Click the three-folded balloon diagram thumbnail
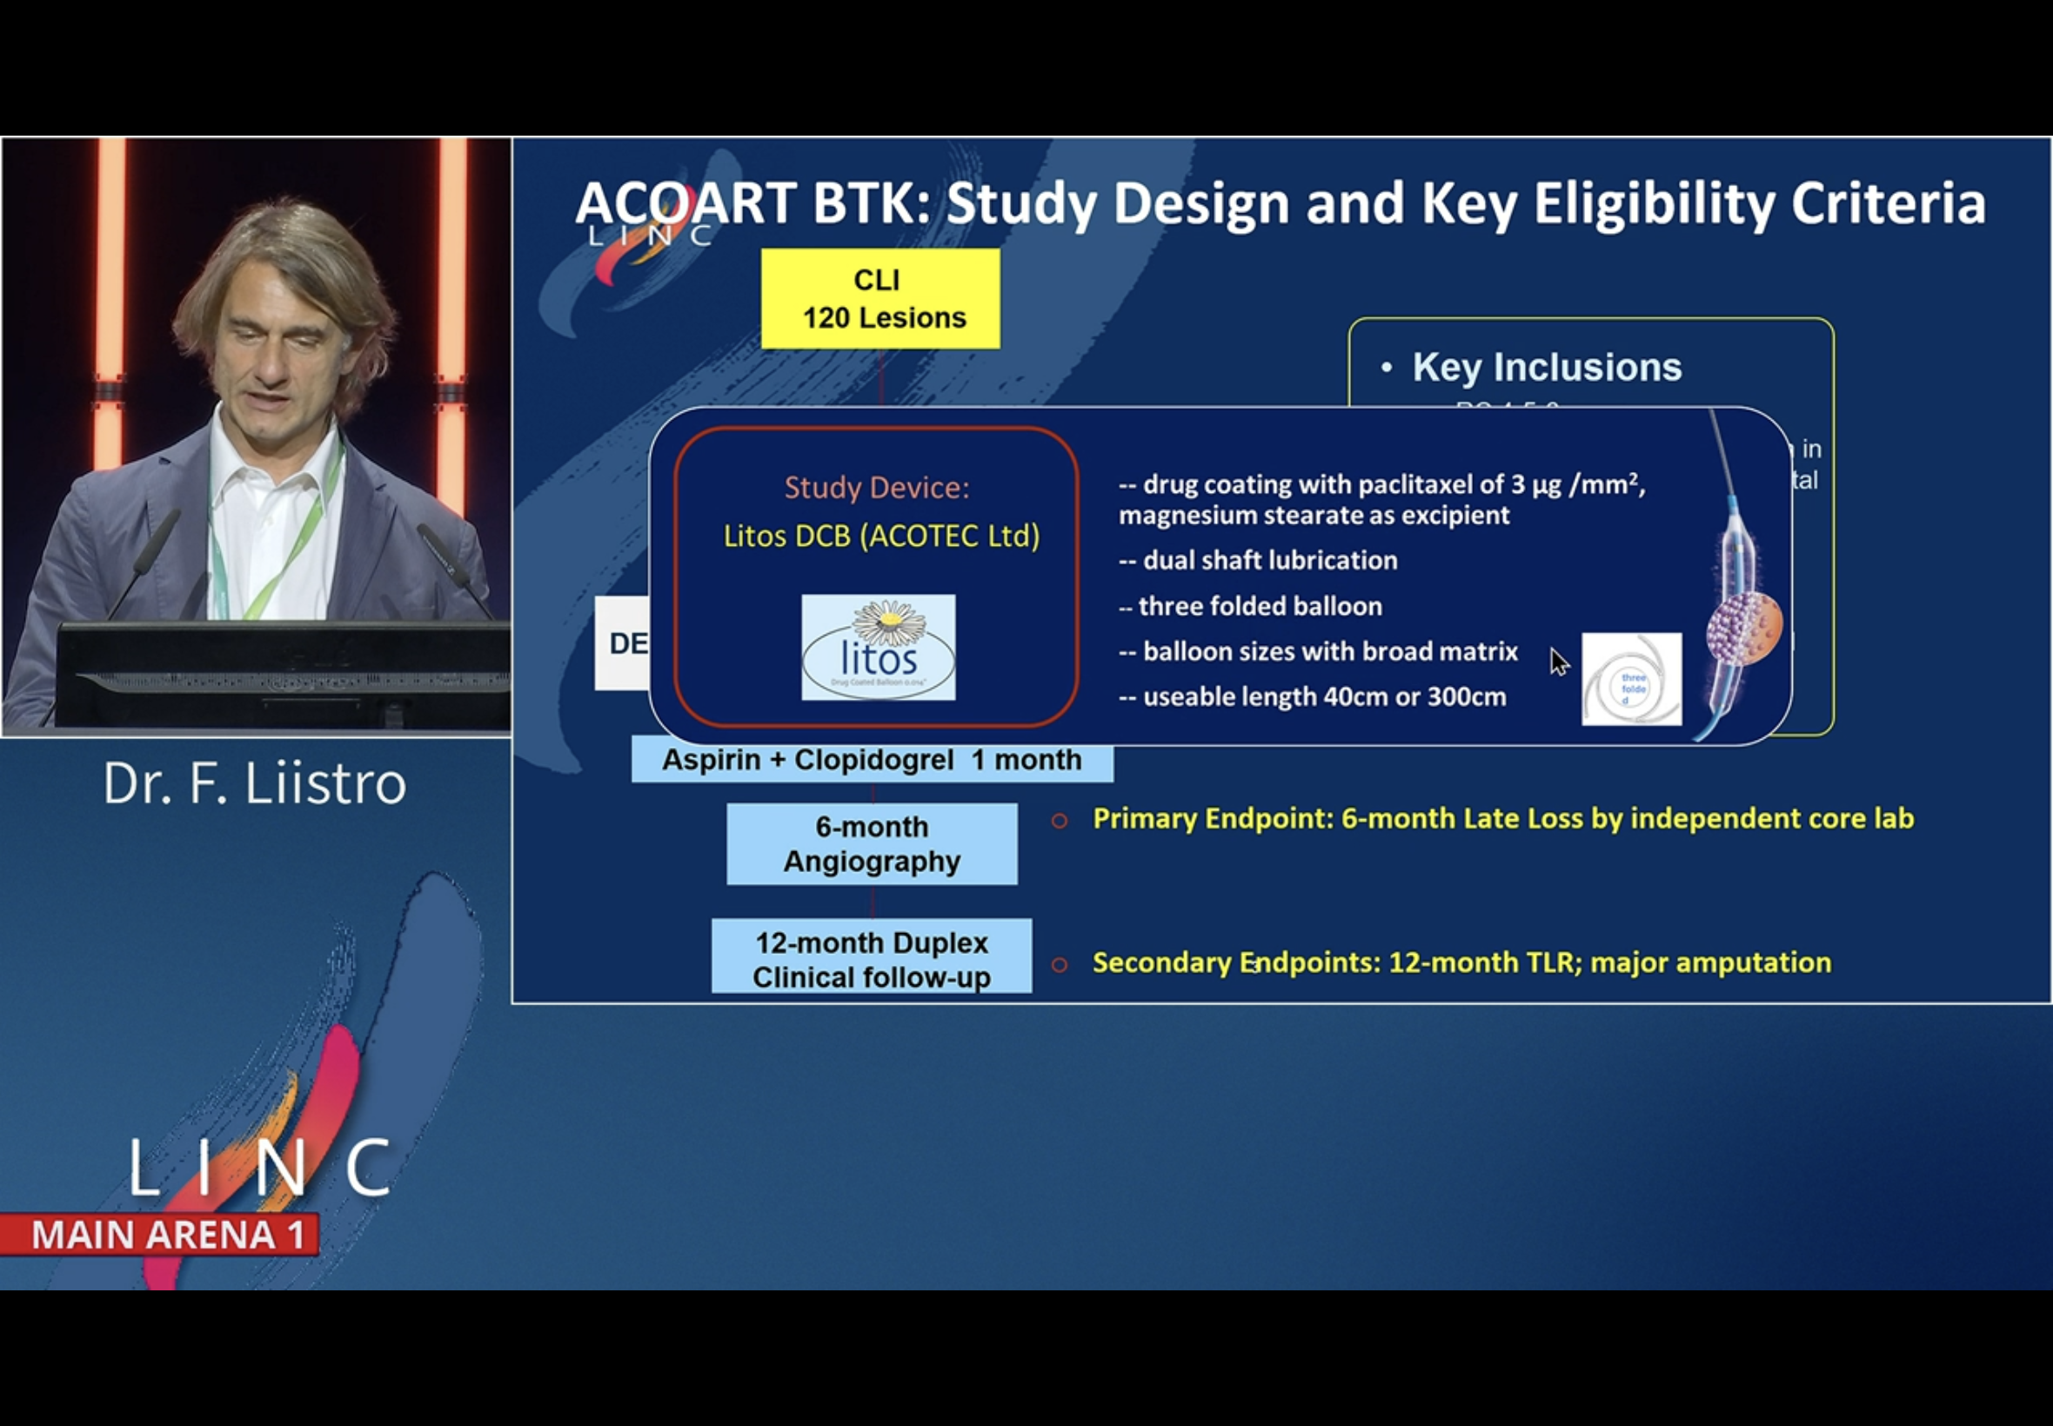 1631,679
